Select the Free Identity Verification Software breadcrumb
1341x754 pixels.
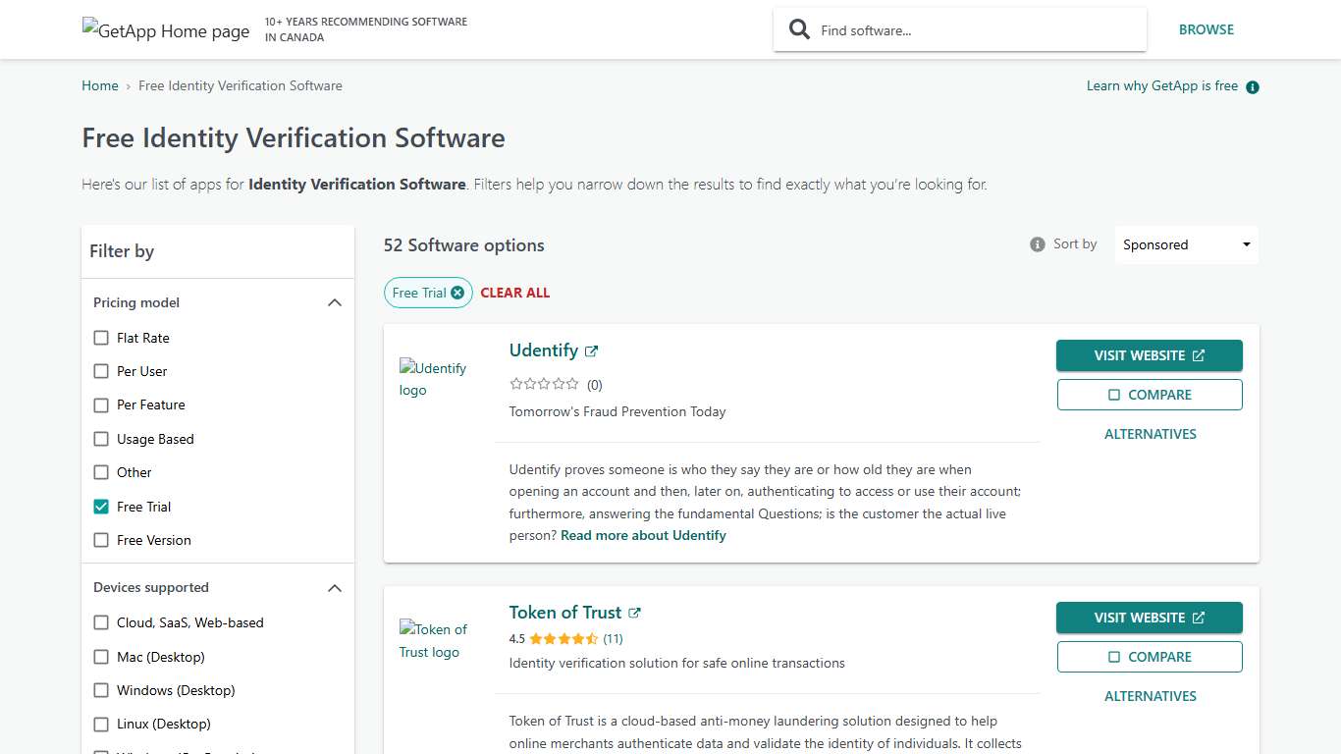240,85
